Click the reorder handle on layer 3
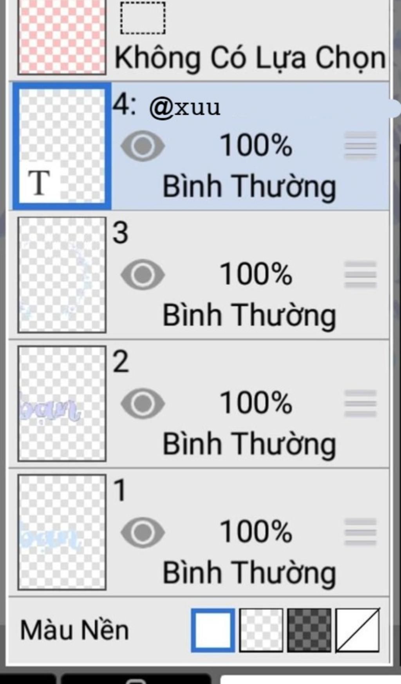 click(360, 275)
